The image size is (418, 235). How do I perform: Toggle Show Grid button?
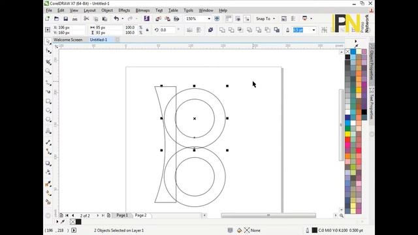click(238, 19)
